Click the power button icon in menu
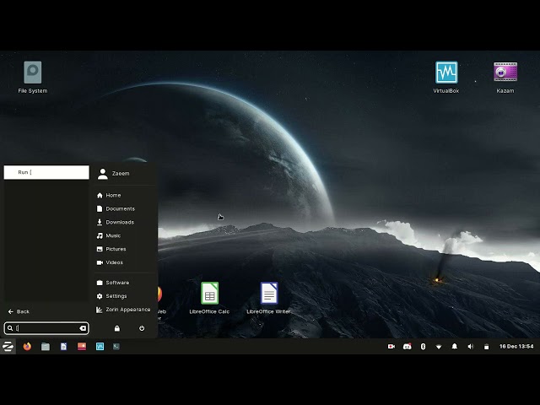This screenshot has height=405, width=540. (142, 328)
